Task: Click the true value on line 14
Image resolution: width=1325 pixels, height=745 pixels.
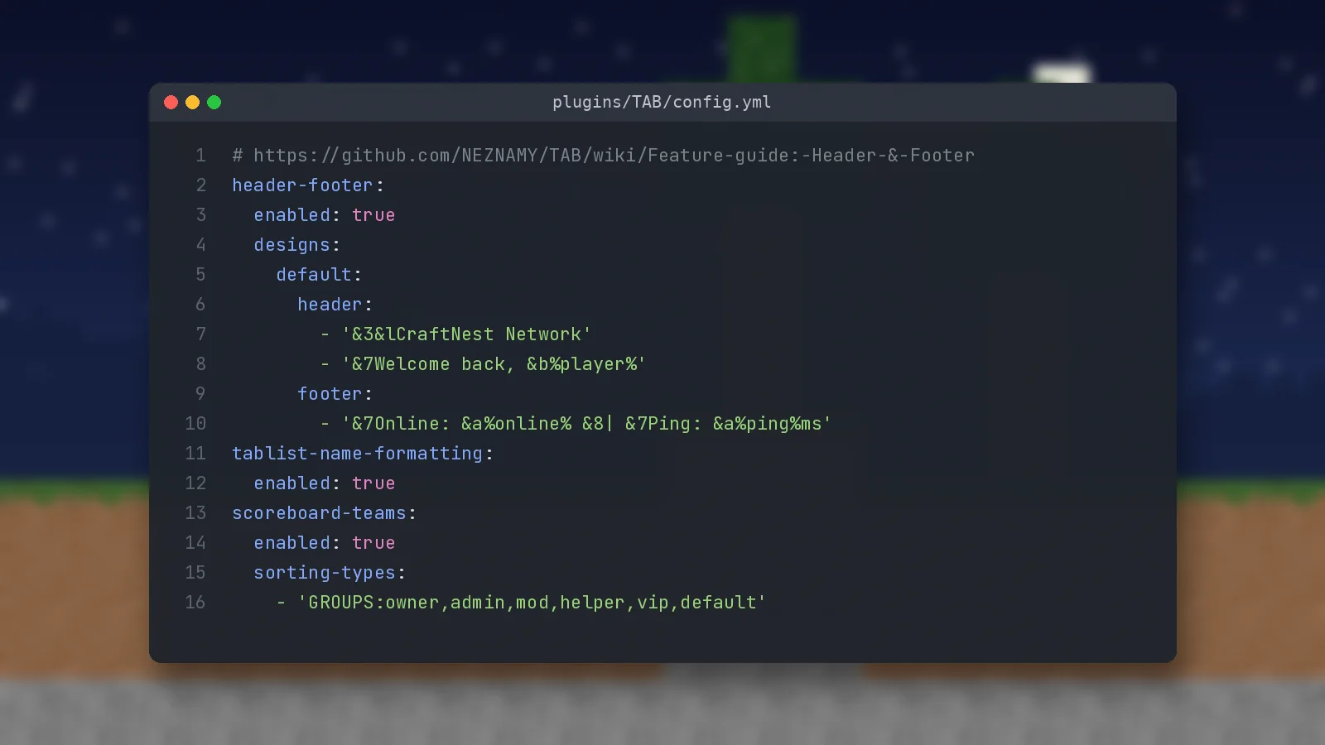Action: (x=373, y=543)
